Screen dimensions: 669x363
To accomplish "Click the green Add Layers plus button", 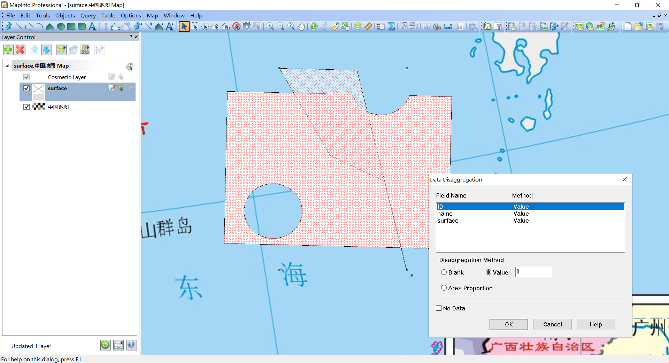I will [x=8, y=50].
